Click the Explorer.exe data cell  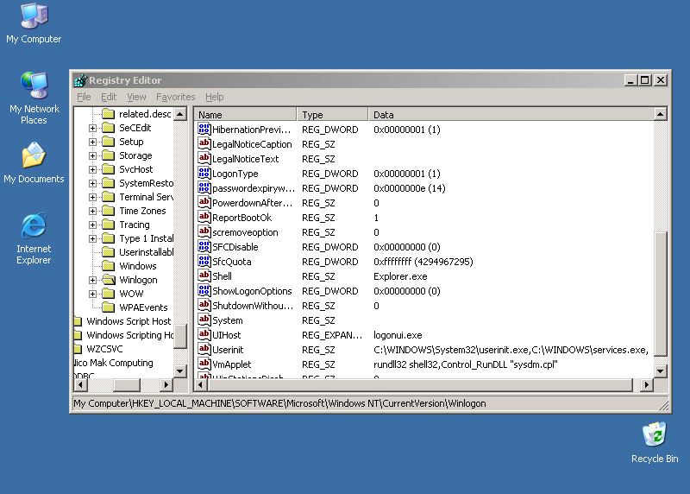point(400,276)
